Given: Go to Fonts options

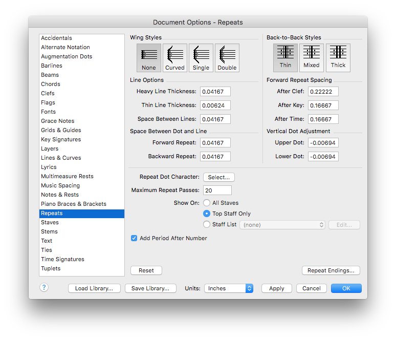Looking at the screenshot, I should (81, 112).
